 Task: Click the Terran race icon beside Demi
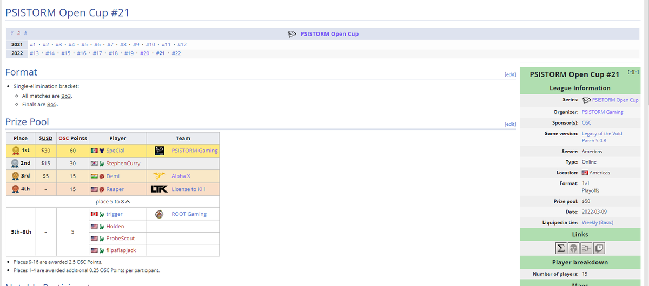point(102,176)
